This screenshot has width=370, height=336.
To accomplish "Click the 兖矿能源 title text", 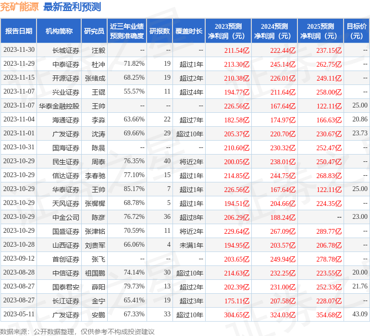I will click(x=19, y=7).
